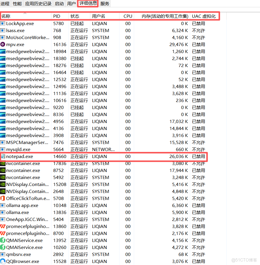
Task: Click the QMAIService icon for PID 10260
Action: (3, 248)
